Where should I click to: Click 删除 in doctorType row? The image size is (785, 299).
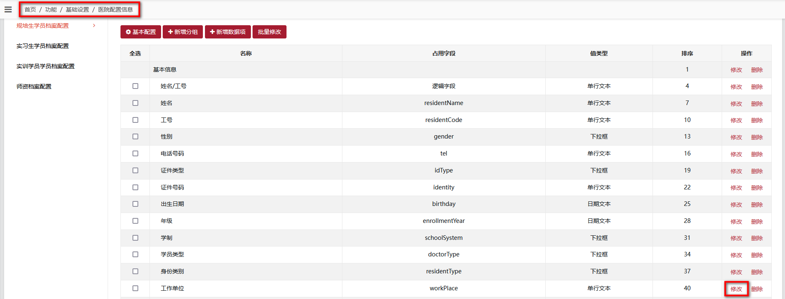click(x=757, y=255)
